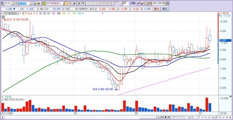233x120 pixels.
Task: Switch to minute (분) chart period
Action: 79,3
